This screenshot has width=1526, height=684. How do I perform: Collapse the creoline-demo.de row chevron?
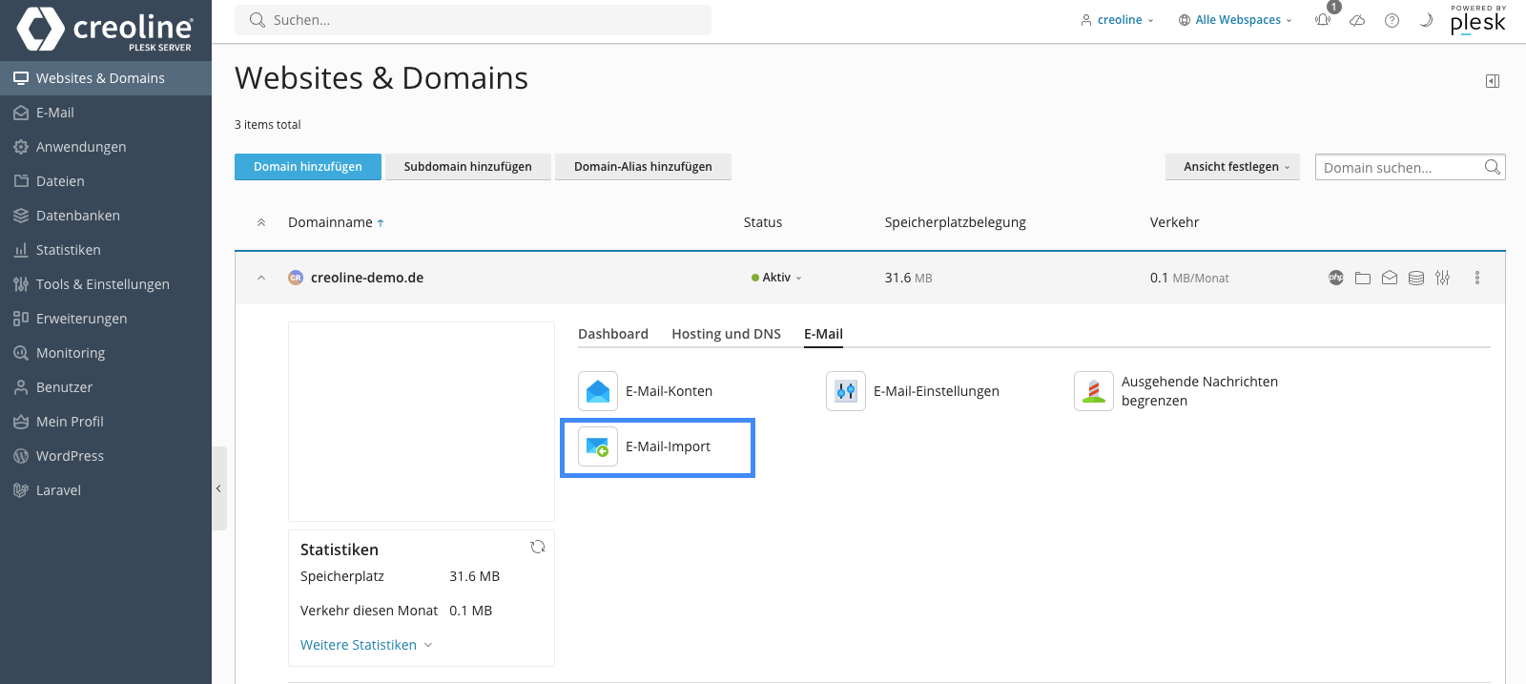click(261, 278)
